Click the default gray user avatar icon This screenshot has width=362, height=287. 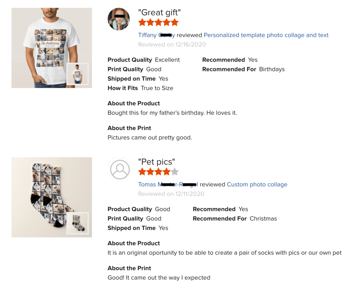[x=120, y=169]
